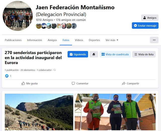Open the profile three-dot options button
161x131 pixels.
(x=154, y=40)
